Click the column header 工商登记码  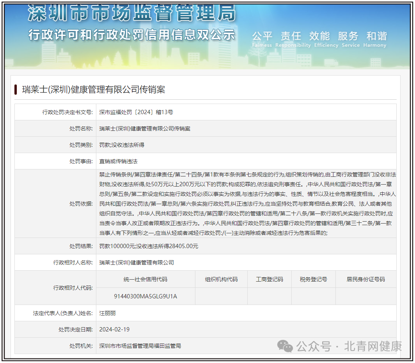[x=270, y=279]
